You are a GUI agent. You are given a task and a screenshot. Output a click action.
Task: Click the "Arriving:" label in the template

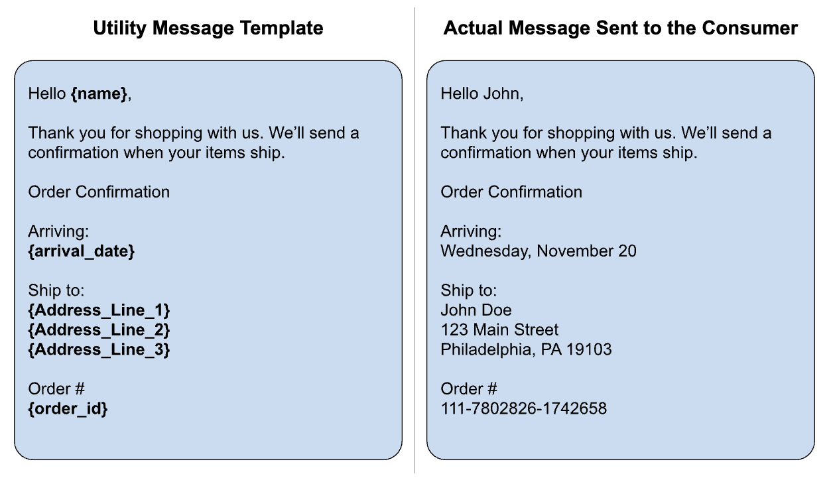[x=58, y=231]
